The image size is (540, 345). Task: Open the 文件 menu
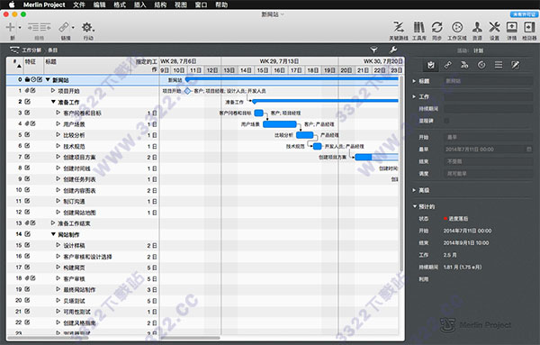[79, 5]
